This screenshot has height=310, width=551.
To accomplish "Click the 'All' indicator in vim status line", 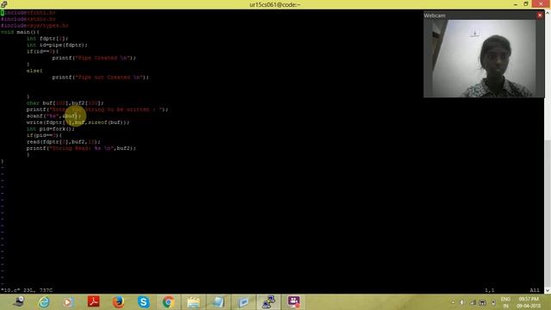I will click(535, 290).
